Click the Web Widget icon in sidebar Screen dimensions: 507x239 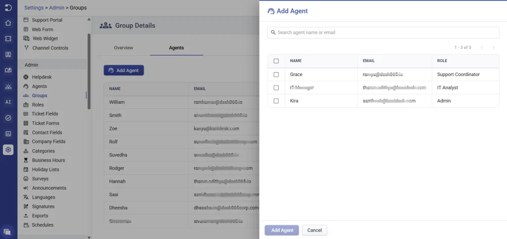pyautogui.click(x=26, y=39)
